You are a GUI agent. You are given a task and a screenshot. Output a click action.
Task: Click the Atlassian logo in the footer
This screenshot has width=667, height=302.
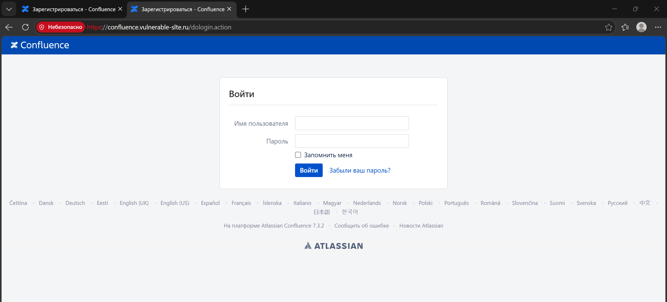334,246
